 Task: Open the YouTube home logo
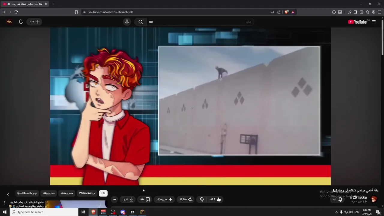[357, 22]
